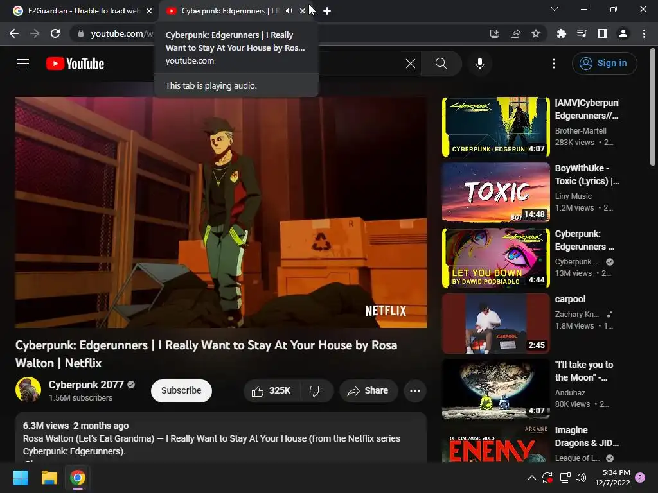Clear the YouTube search box

click(x=411, y=64)
